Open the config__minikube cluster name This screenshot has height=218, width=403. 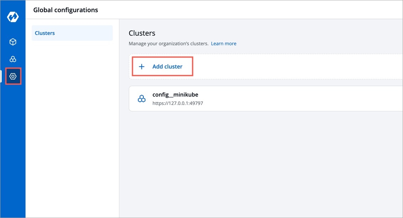[175, 95]
